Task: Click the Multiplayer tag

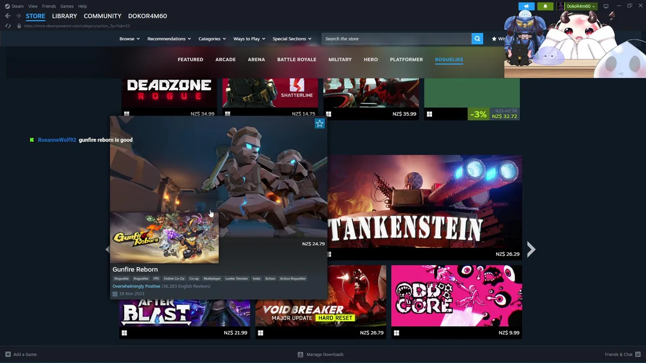Action: pos(212,278)
